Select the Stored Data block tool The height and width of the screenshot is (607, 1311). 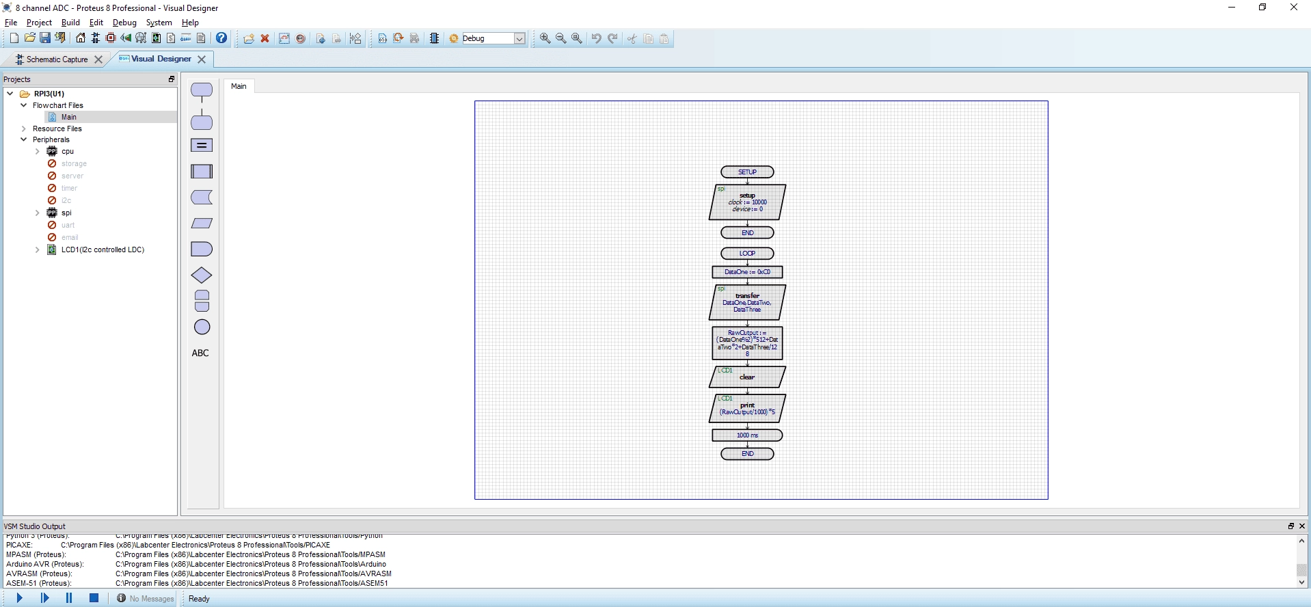202,197
